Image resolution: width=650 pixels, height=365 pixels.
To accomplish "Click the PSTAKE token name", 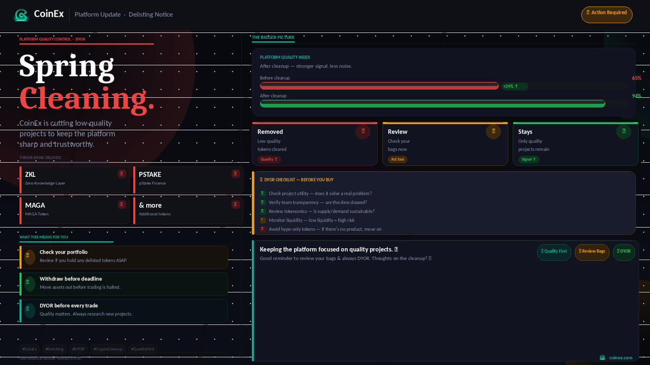I will [150, 175].
